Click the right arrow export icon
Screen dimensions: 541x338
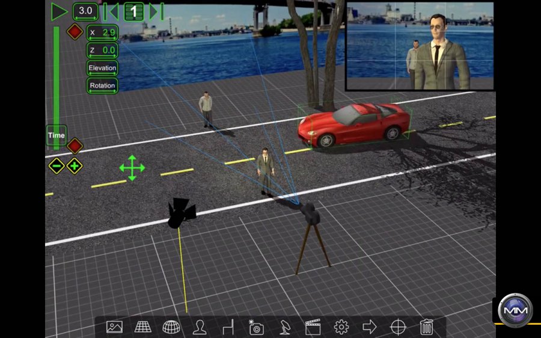[370, 327]
